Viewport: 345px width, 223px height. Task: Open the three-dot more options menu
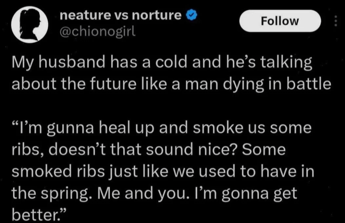point(335,21)
